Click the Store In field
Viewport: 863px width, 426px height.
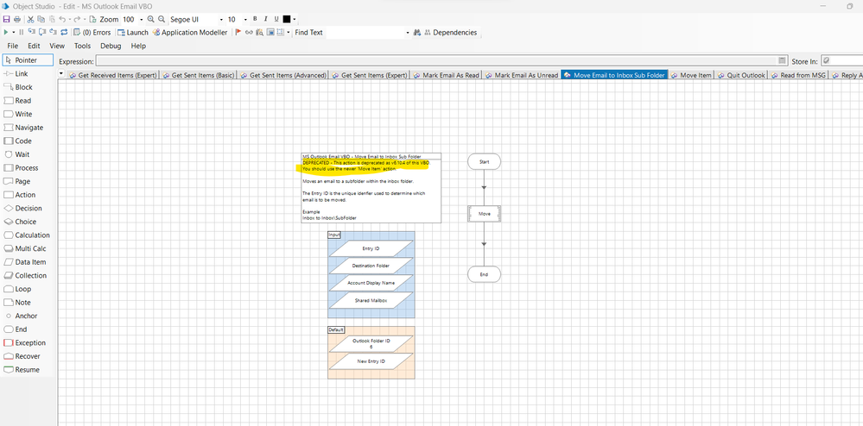(842, 60)
